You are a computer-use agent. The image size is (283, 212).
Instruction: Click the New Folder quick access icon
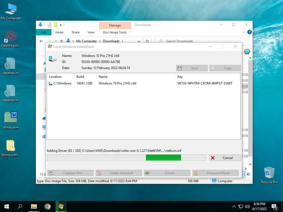pos(56,25)
